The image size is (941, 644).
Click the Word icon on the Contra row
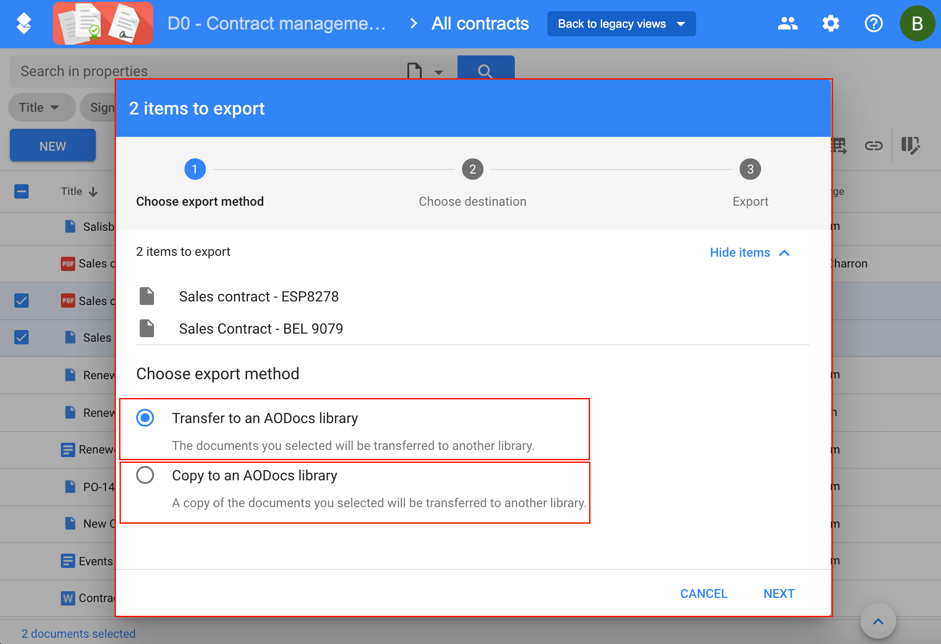coord(68,598)
